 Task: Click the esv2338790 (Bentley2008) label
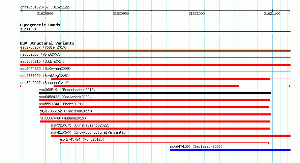click(44, 76)
